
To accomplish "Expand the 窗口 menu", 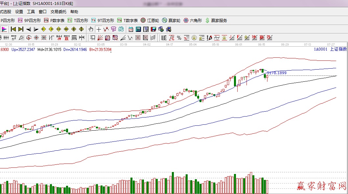I will click(42, 12).
